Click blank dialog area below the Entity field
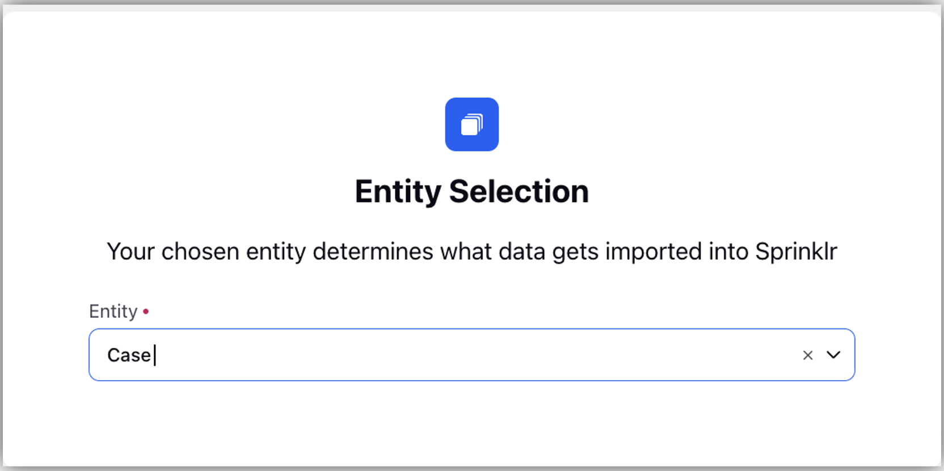Screen dimensions: 944x471 471,423
